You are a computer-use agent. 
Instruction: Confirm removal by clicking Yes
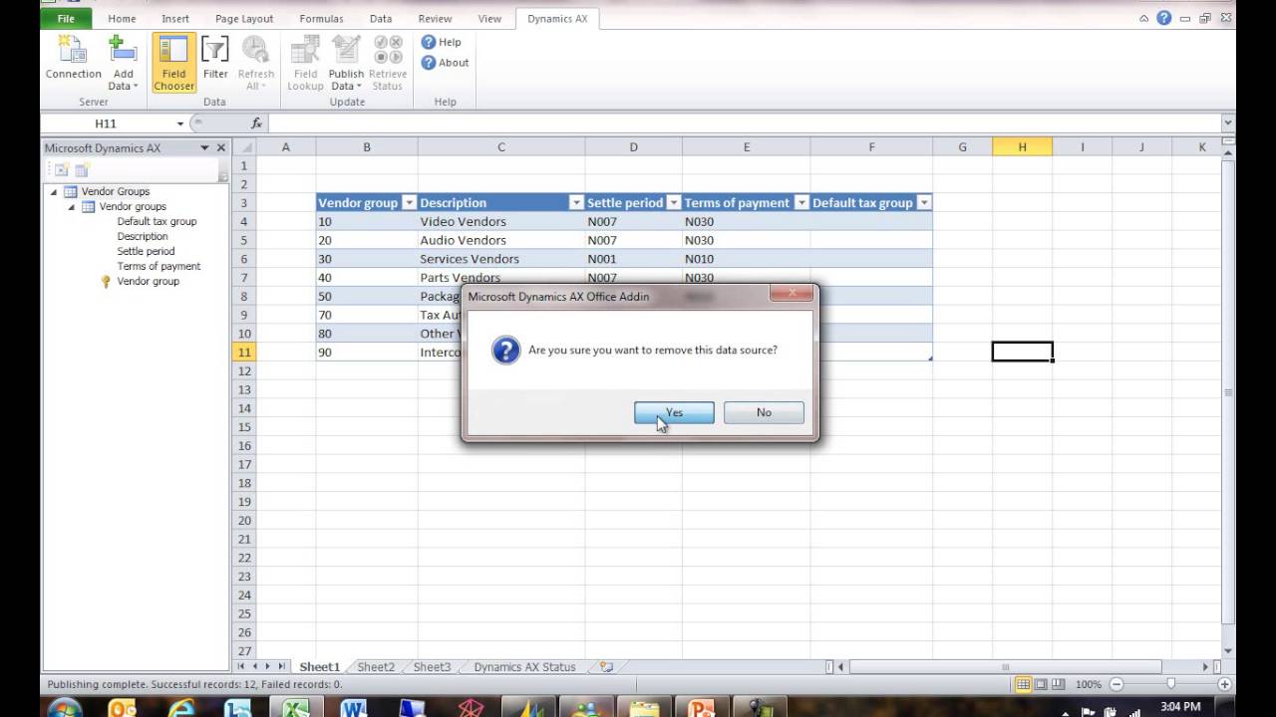click(x=674, y=412)
